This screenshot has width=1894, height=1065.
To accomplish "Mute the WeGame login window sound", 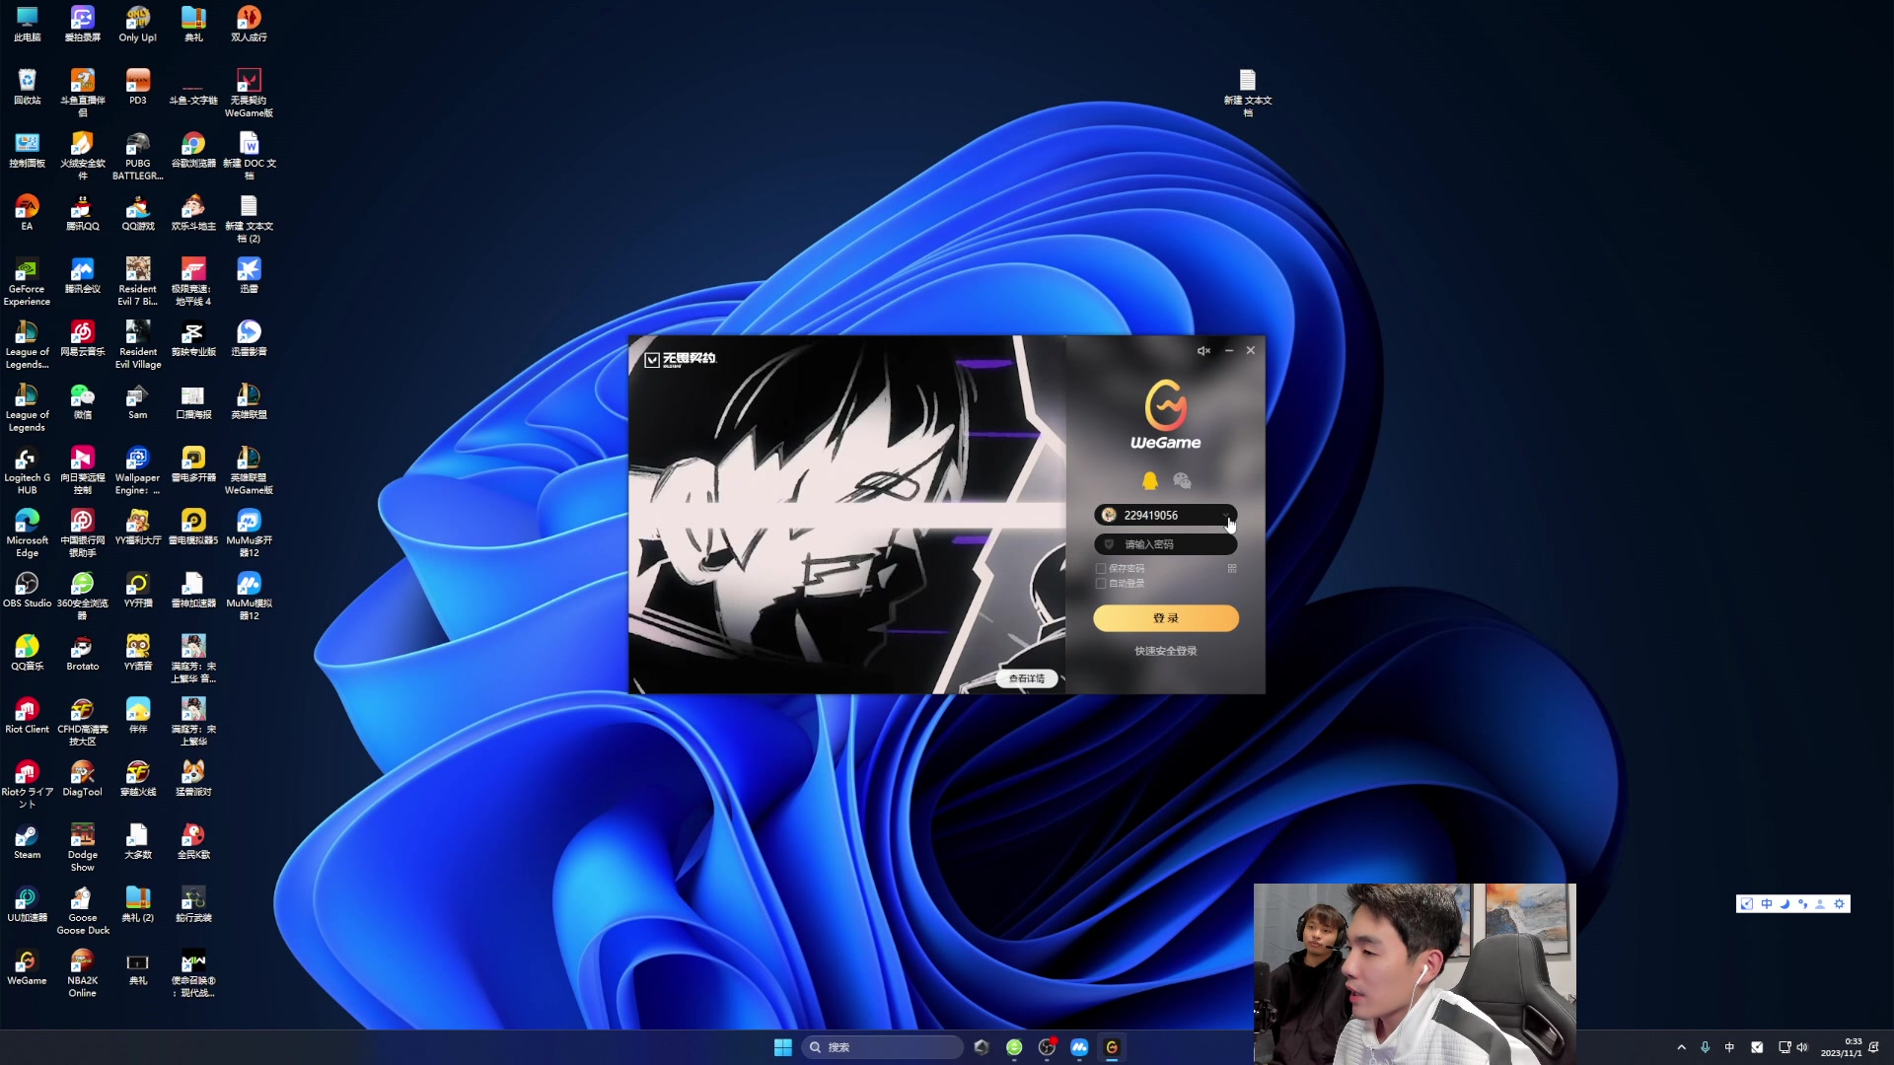I will click(x=1203, y=351).
